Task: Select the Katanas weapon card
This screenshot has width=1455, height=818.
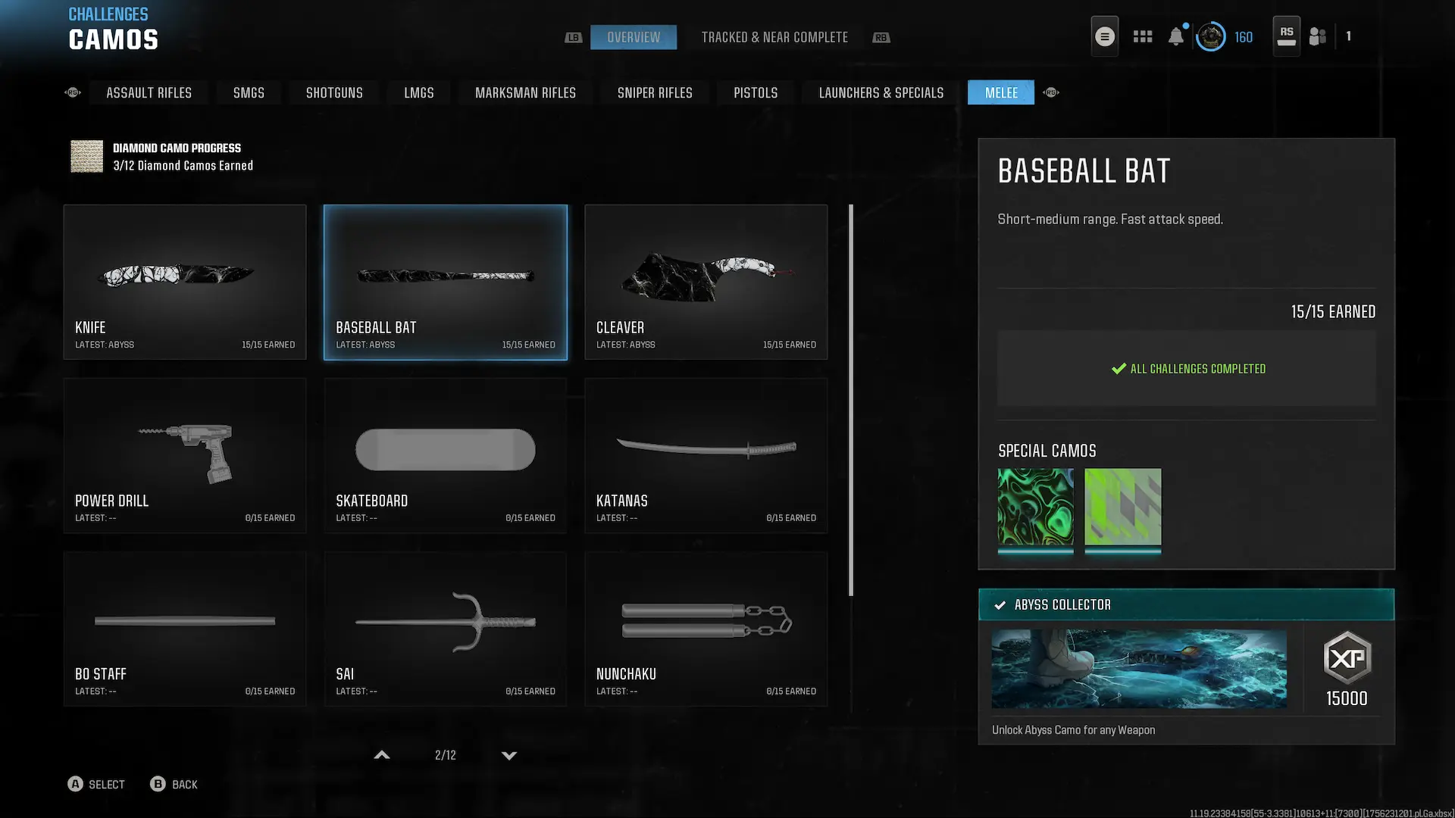Action: click(706, 455)
